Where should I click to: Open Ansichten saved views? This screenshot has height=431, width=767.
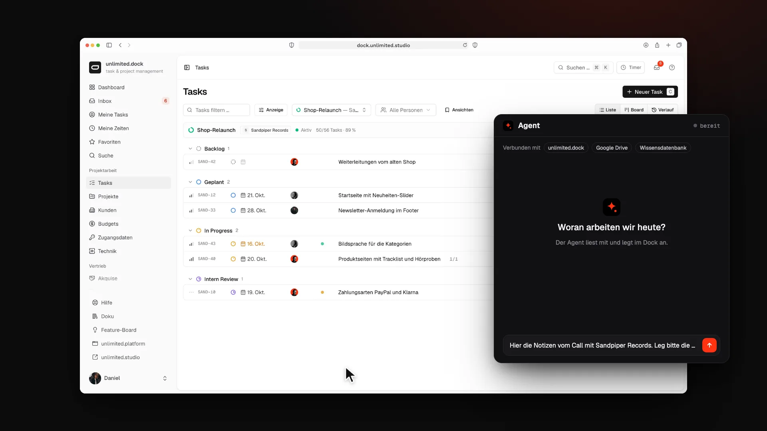[459, 110]
